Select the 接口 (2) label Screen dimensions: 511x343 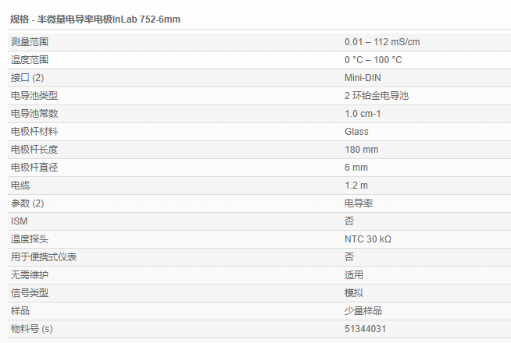[x=28, y=78]
